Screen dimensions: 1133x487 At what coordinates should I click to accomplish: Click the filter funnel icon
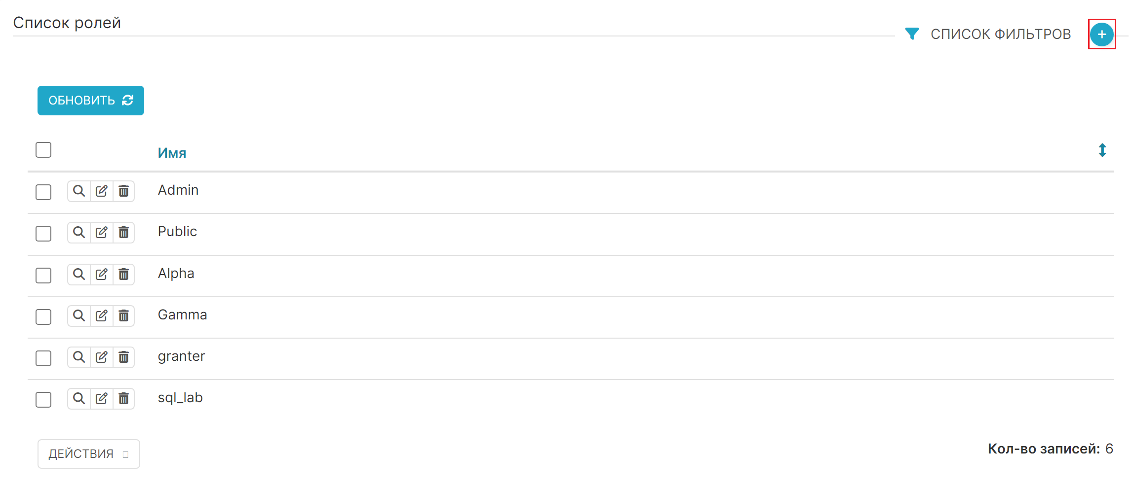[x=912, y=34]
